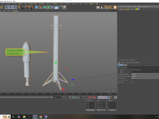Click the Apply button in Coordinates
Image resolution: width=159 pixels, height=119 pixels.
click(112, 110)
